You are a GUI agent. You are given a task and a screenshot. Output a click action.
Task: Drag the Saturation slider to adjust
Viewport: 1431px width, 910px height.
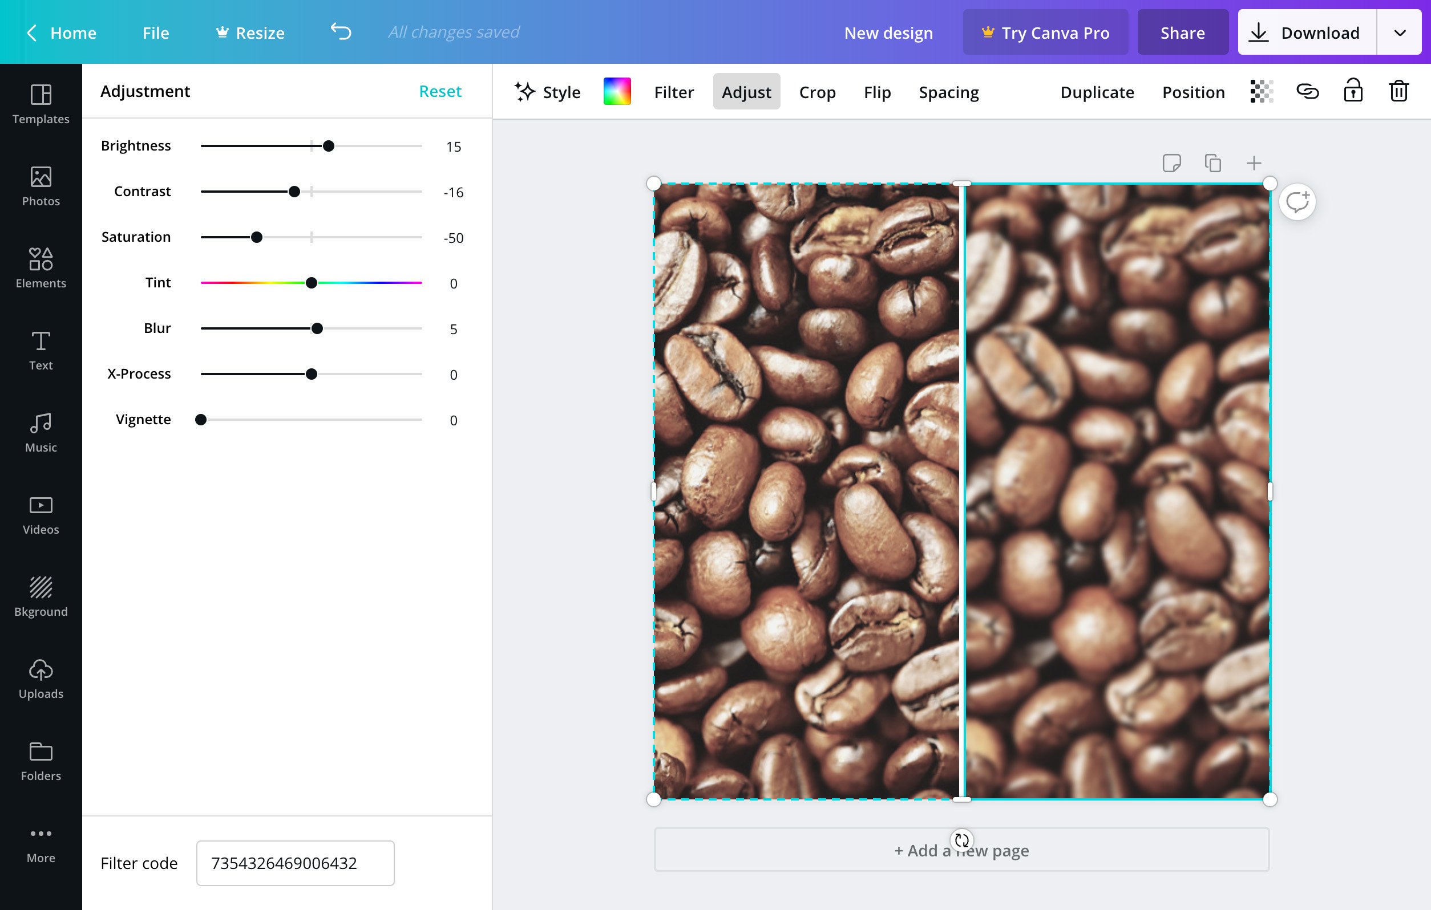click(x=257, y=237)
